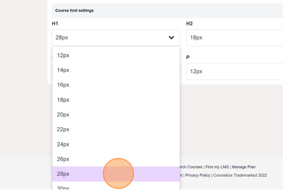Go to the Manage Plan footer link
This screenshot has width=283, height=195.
coord(244,167)
